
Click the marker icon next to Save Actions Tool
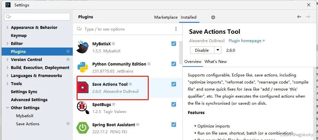pos(130,84)
